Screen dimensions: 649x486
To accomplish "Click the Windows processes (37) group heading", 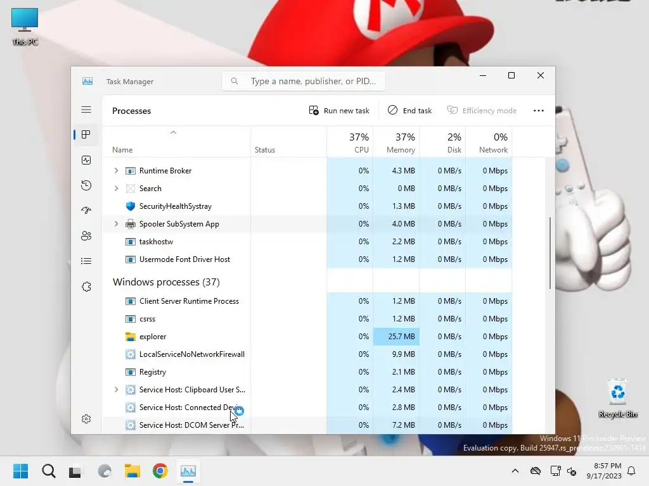I will point(166,282).
